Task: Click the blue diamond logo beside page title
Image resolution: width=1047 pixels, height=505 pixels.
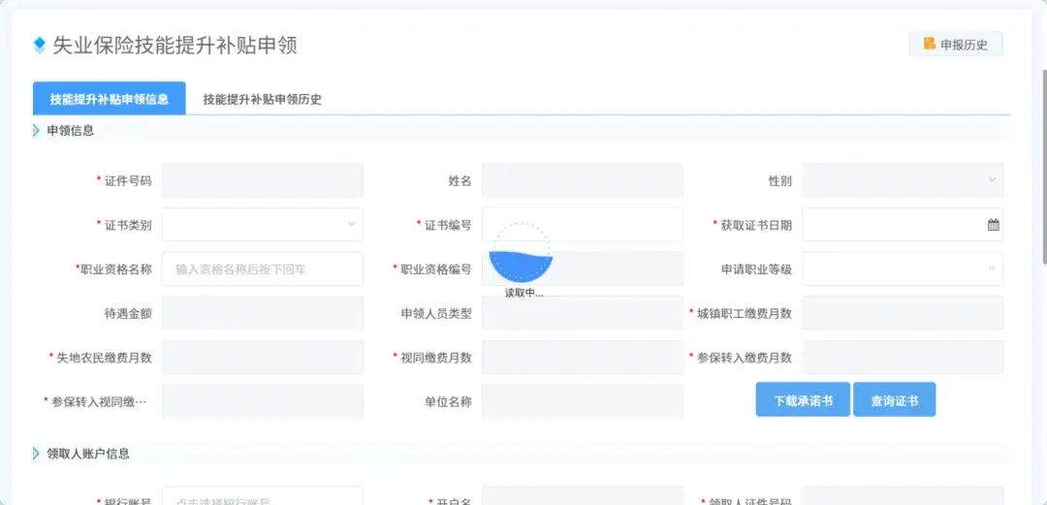Action: point(40,46)
